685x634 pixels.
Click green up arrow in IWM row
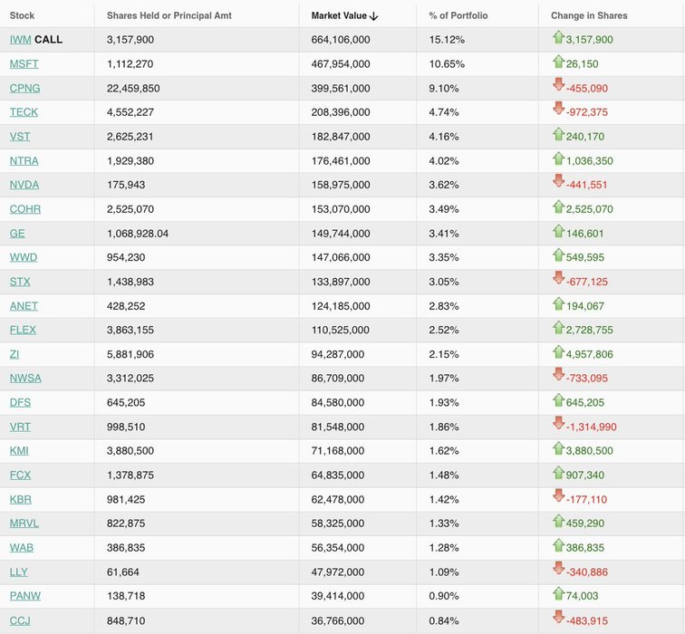point(558,37)
